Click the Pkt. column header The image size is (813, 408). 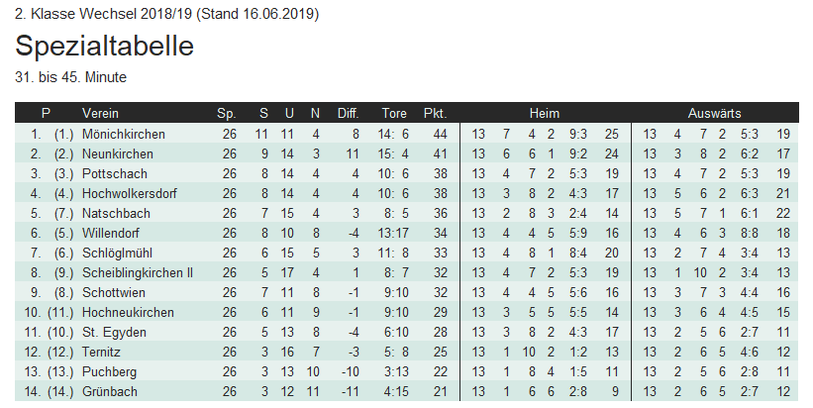click(x=435, y=113)
